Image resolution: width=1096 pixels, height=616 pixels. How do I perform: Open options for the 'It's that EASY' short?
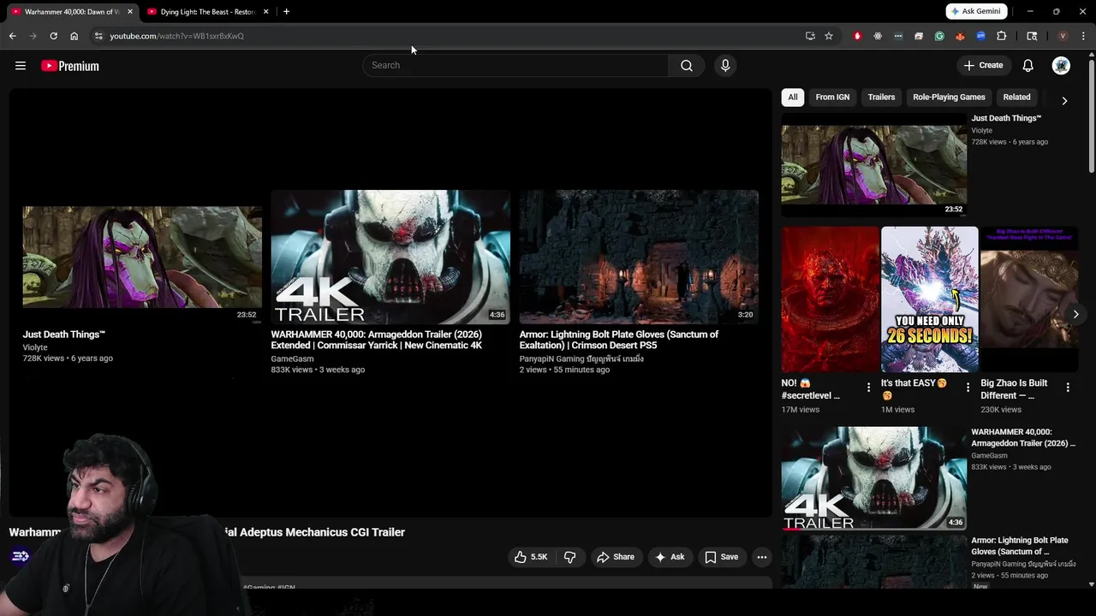pyautogui.click(x=968, y=388)
